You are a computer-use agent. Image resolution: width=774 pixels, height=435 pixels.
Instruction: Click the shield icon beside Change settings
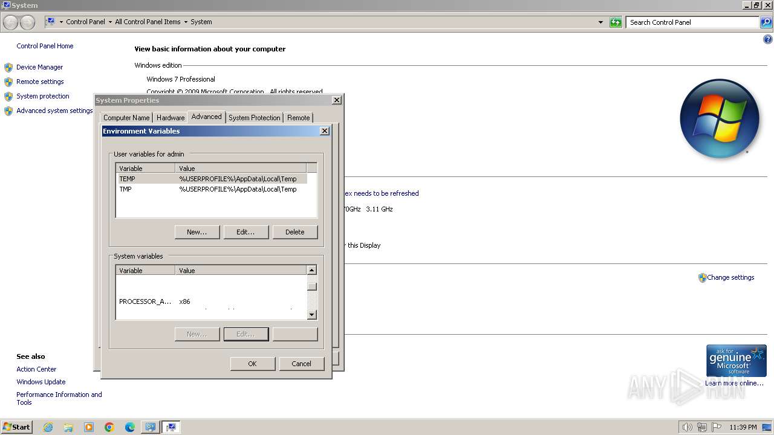702,278
